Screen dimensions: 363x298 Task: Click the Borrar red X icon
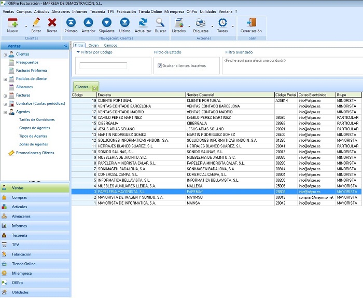(x=52, y=23)
